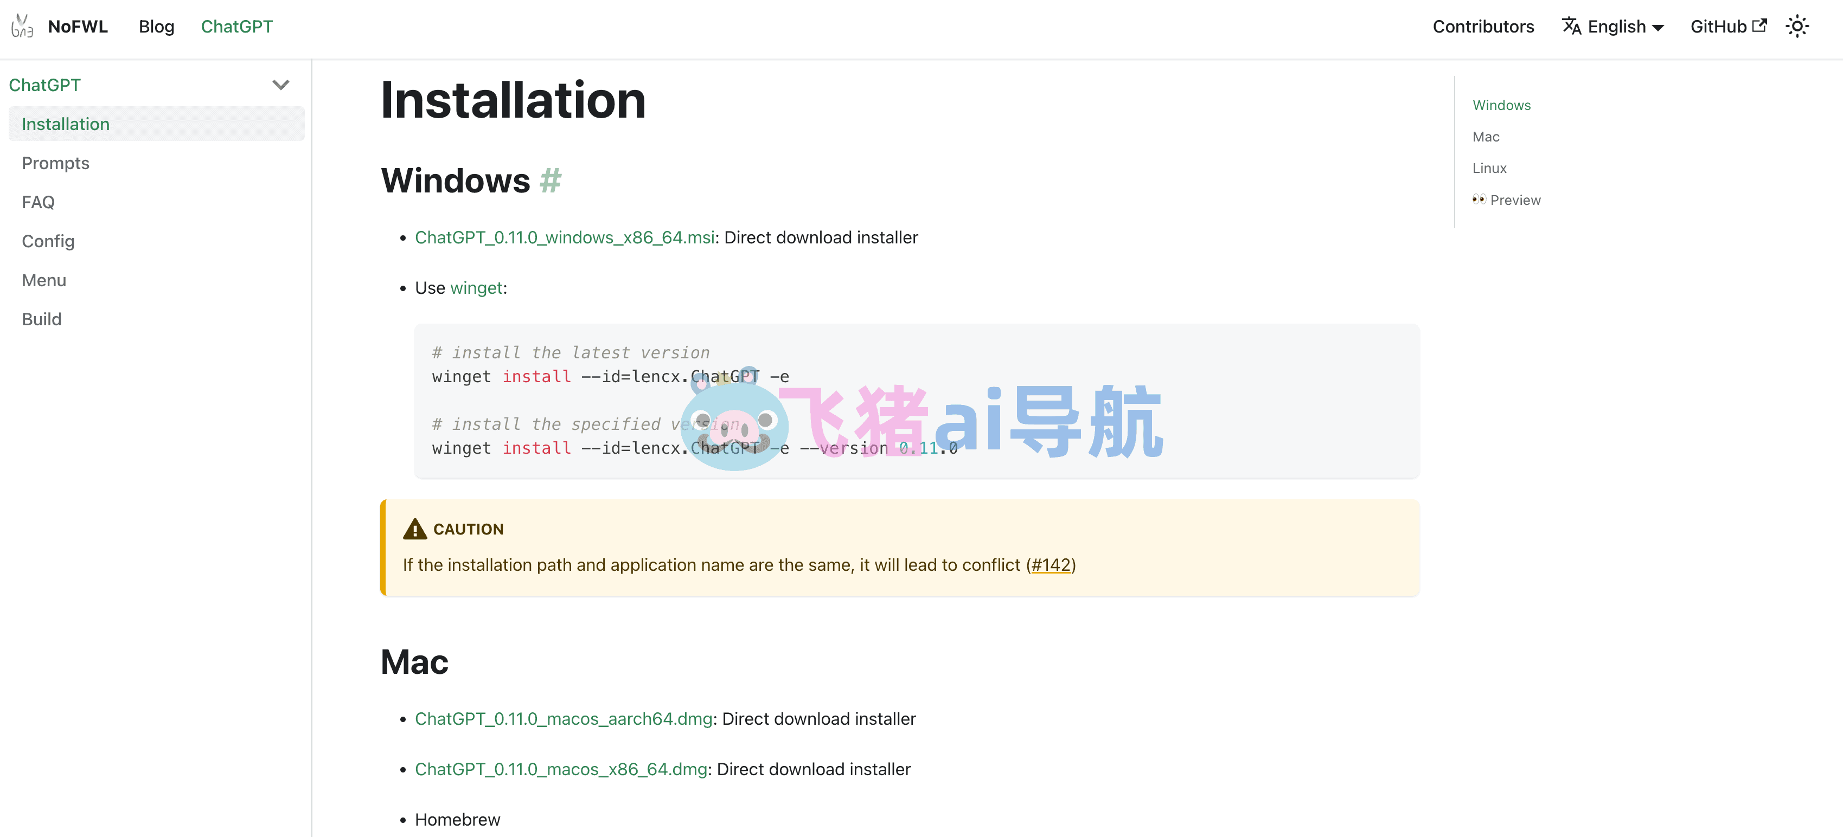
Task: Collapse the ChatGPT sidebar chevron
Action: [x=281, y=85]
